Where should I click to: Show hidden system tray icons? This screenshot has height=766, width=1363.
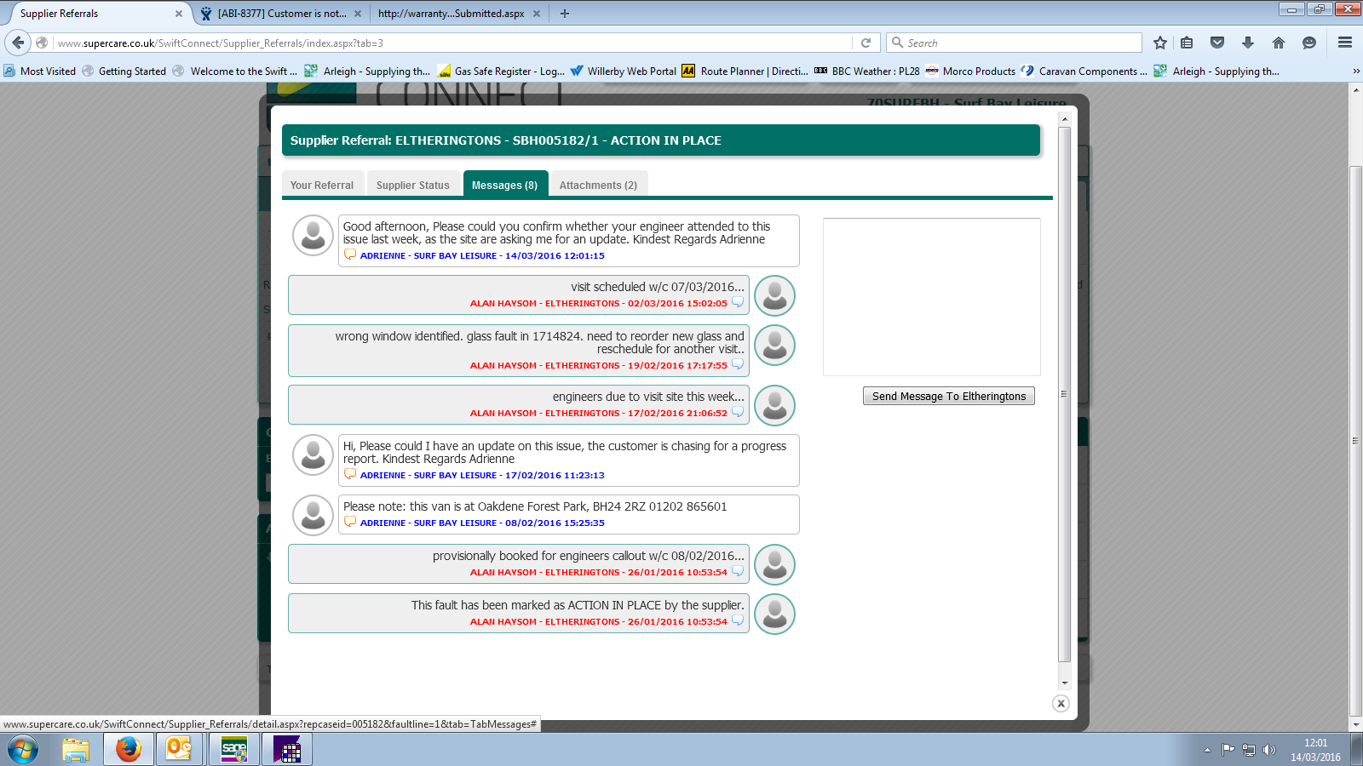pyautogui.click(x=1207, y=750)
